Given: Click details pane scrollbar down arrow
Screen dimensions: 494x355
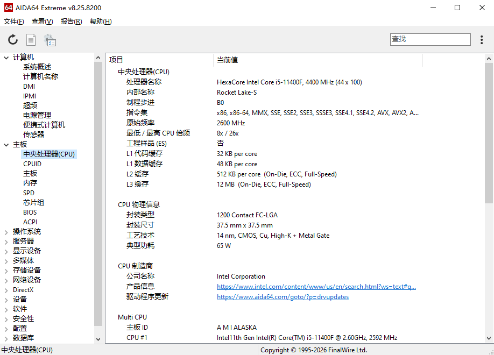Looking at the screenshot, I should pos(489,338).
